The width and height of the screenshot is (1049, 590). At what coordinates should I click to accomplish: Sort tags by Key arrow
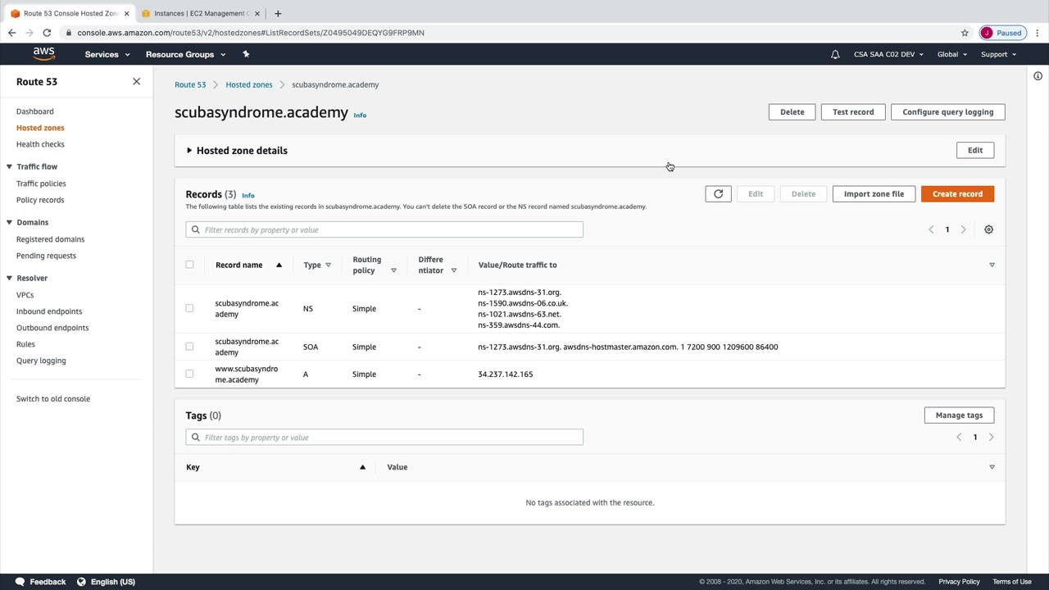coord(362,467)
